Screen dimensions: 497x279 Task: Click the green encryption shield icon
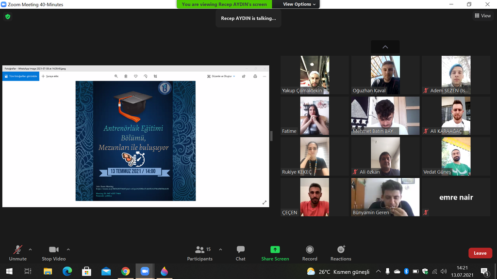click(7, 16)
